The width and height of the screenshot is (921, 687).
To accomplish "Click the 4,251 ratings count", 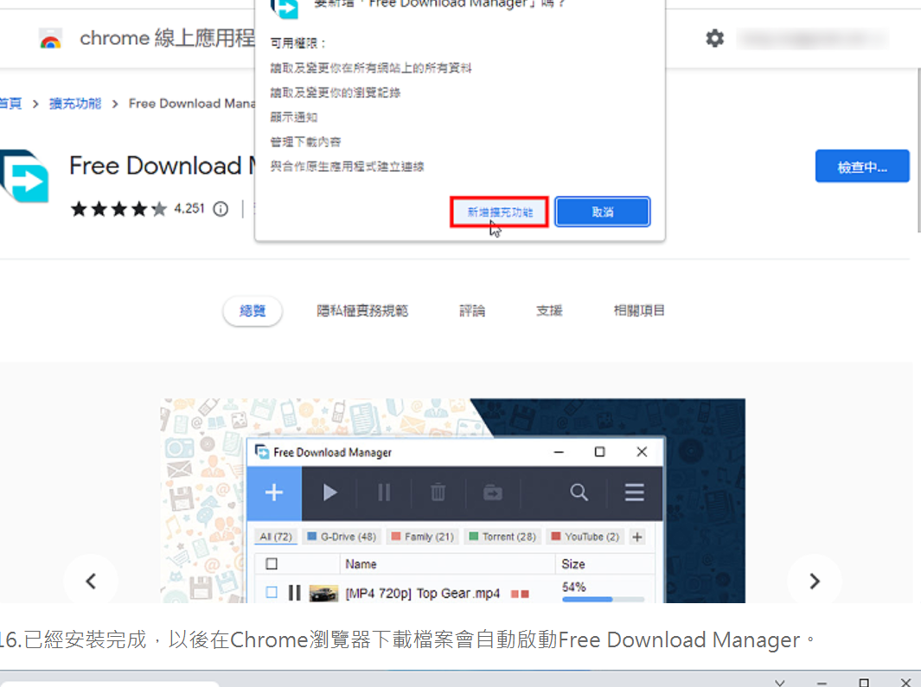I will pyautogui.click(x=189, y=209).
